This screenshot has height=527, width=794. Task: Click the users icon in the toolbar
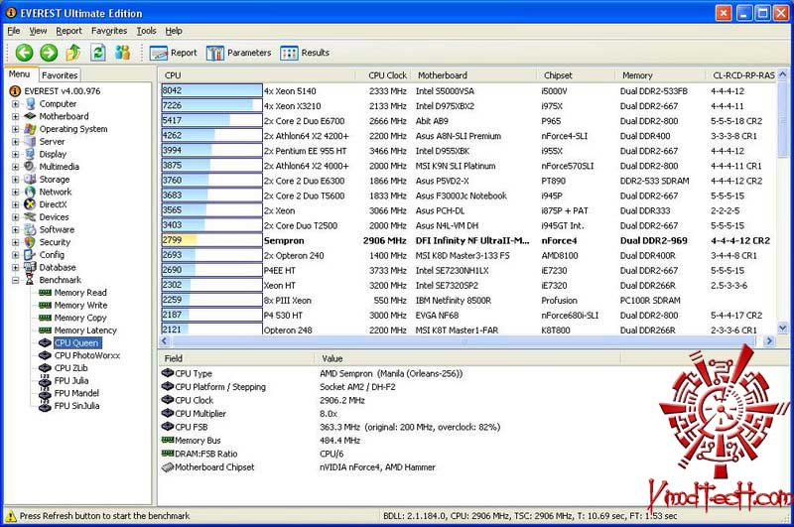pos(122,53)
